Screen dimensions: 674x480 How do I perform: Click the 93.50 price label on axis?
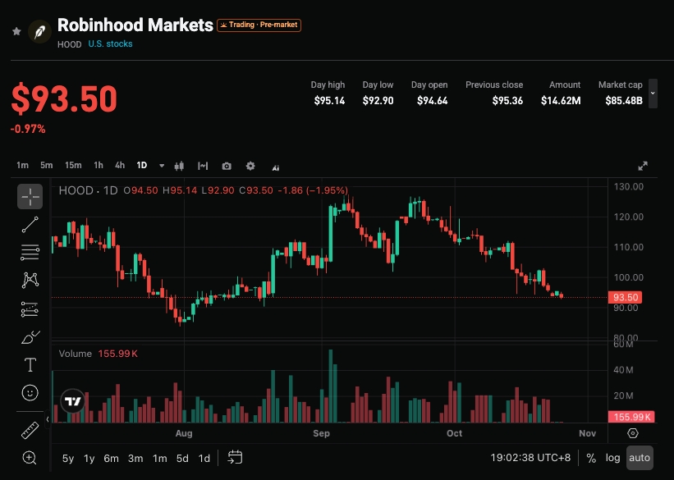click(625, 297)
